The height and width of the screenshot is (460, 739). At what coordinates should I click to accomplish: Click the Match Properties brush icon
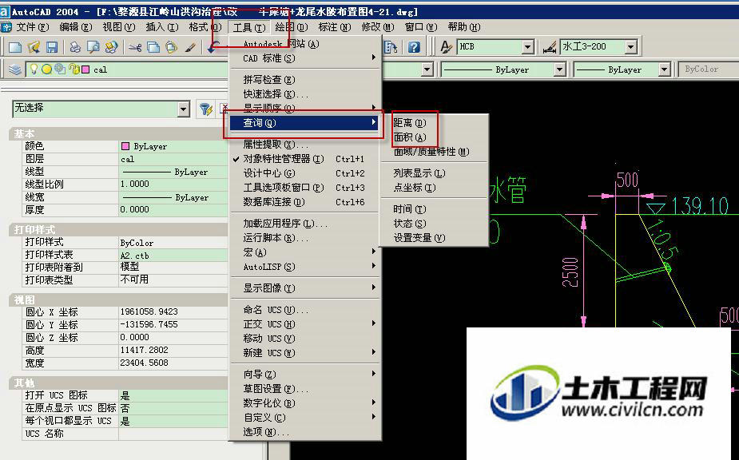point(190,46)
